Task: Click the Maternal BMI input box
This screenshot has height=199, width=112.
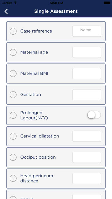Action: click(87, 73)
